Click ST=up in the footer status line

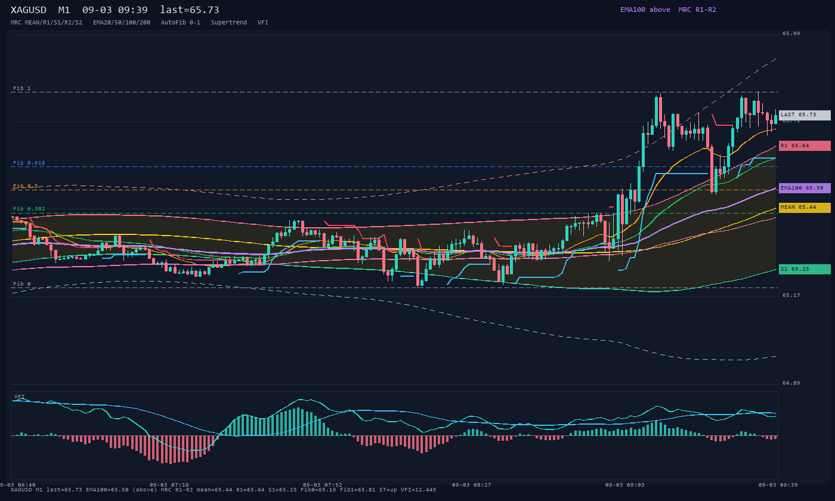(388, 490)
